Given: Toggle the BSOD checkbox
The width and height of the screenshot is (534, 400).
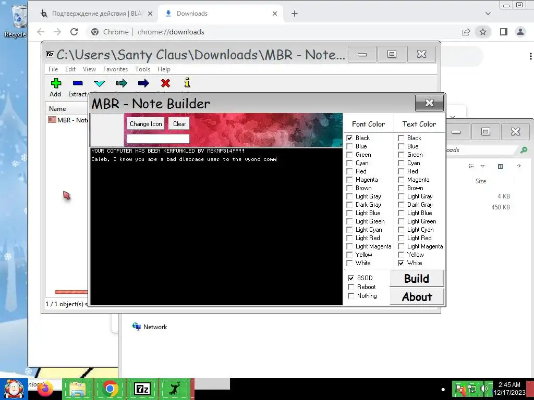Looking at the screenshot, I should coord(351,278).
